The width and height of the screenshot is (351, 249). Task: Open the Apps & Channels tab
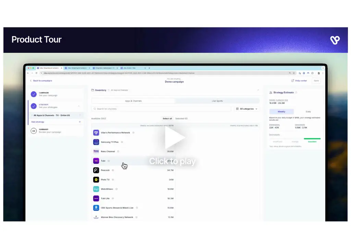[x=133, y=101]
